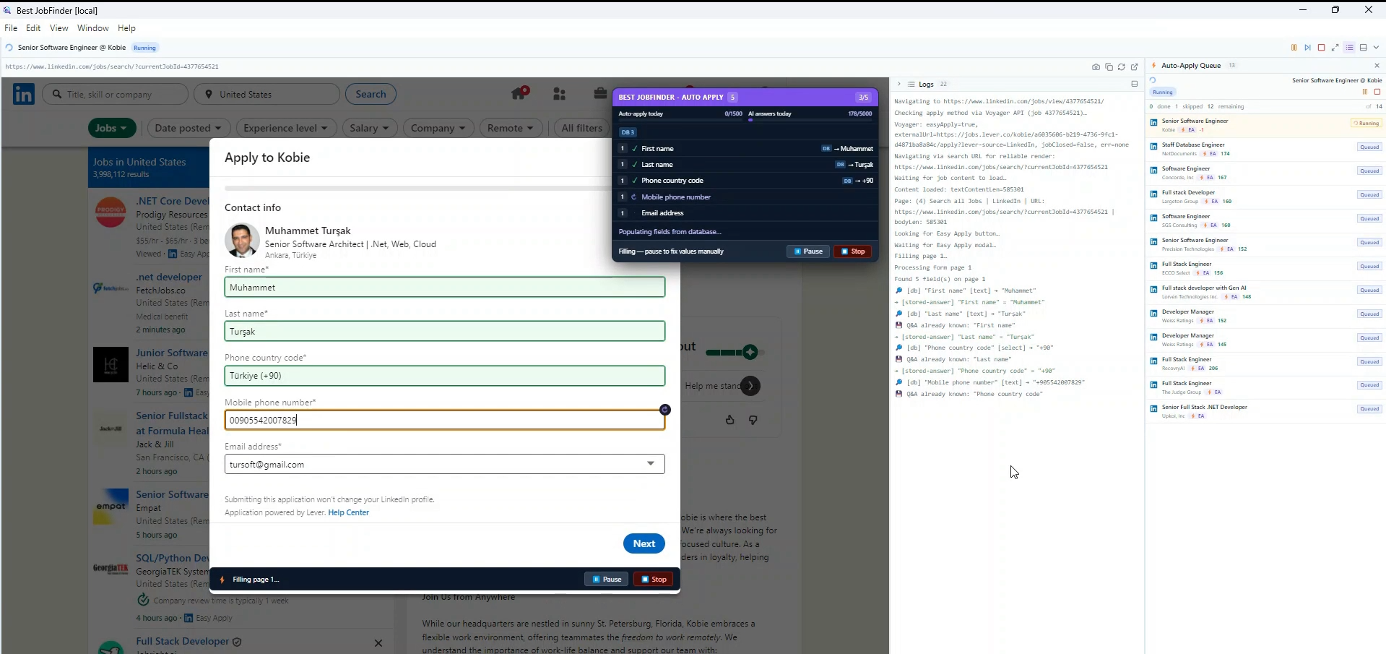Open the Experience level filter dropdown

[x=285, y=128]
